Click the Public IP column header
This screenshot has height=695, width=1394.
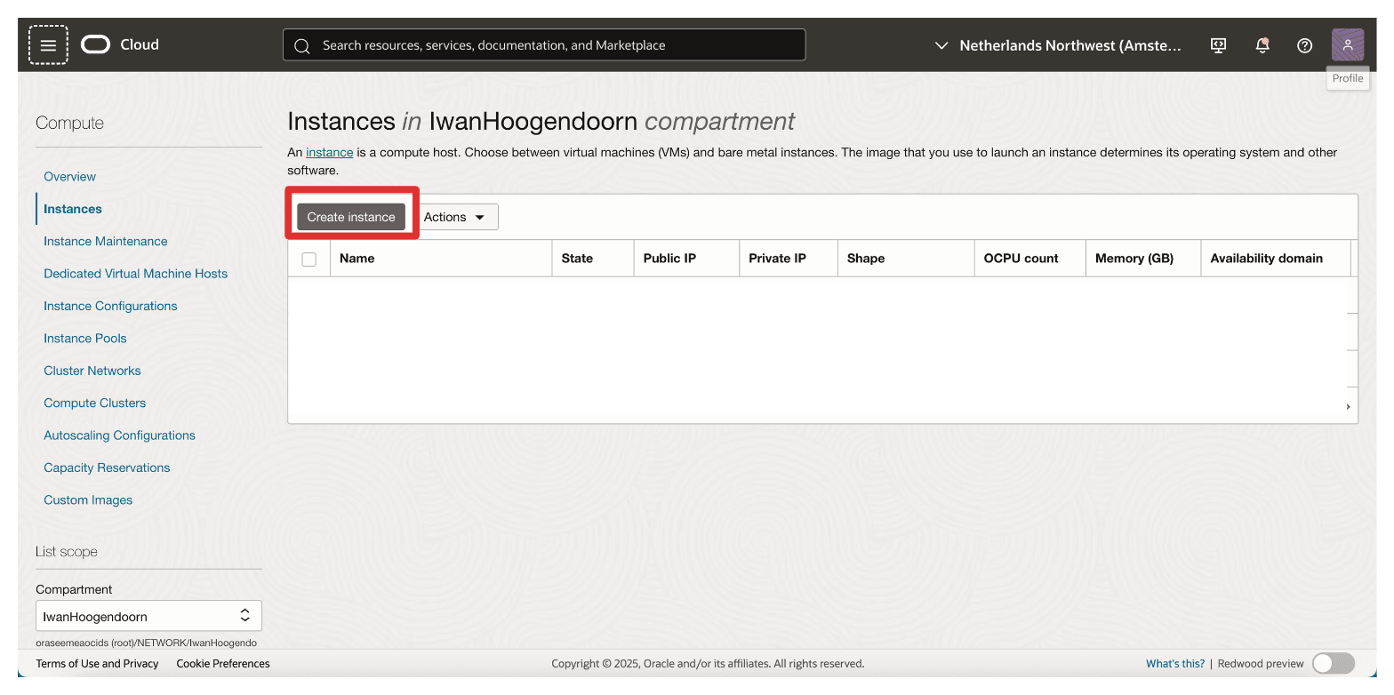pyautogui.click(x=686, y=259)
